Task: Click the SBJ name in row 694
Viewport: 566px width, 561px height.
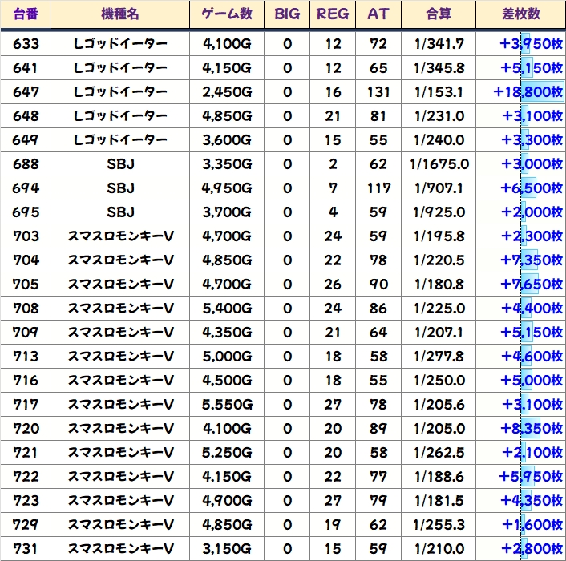Action: pyautogui.click(x=120, y=188)
